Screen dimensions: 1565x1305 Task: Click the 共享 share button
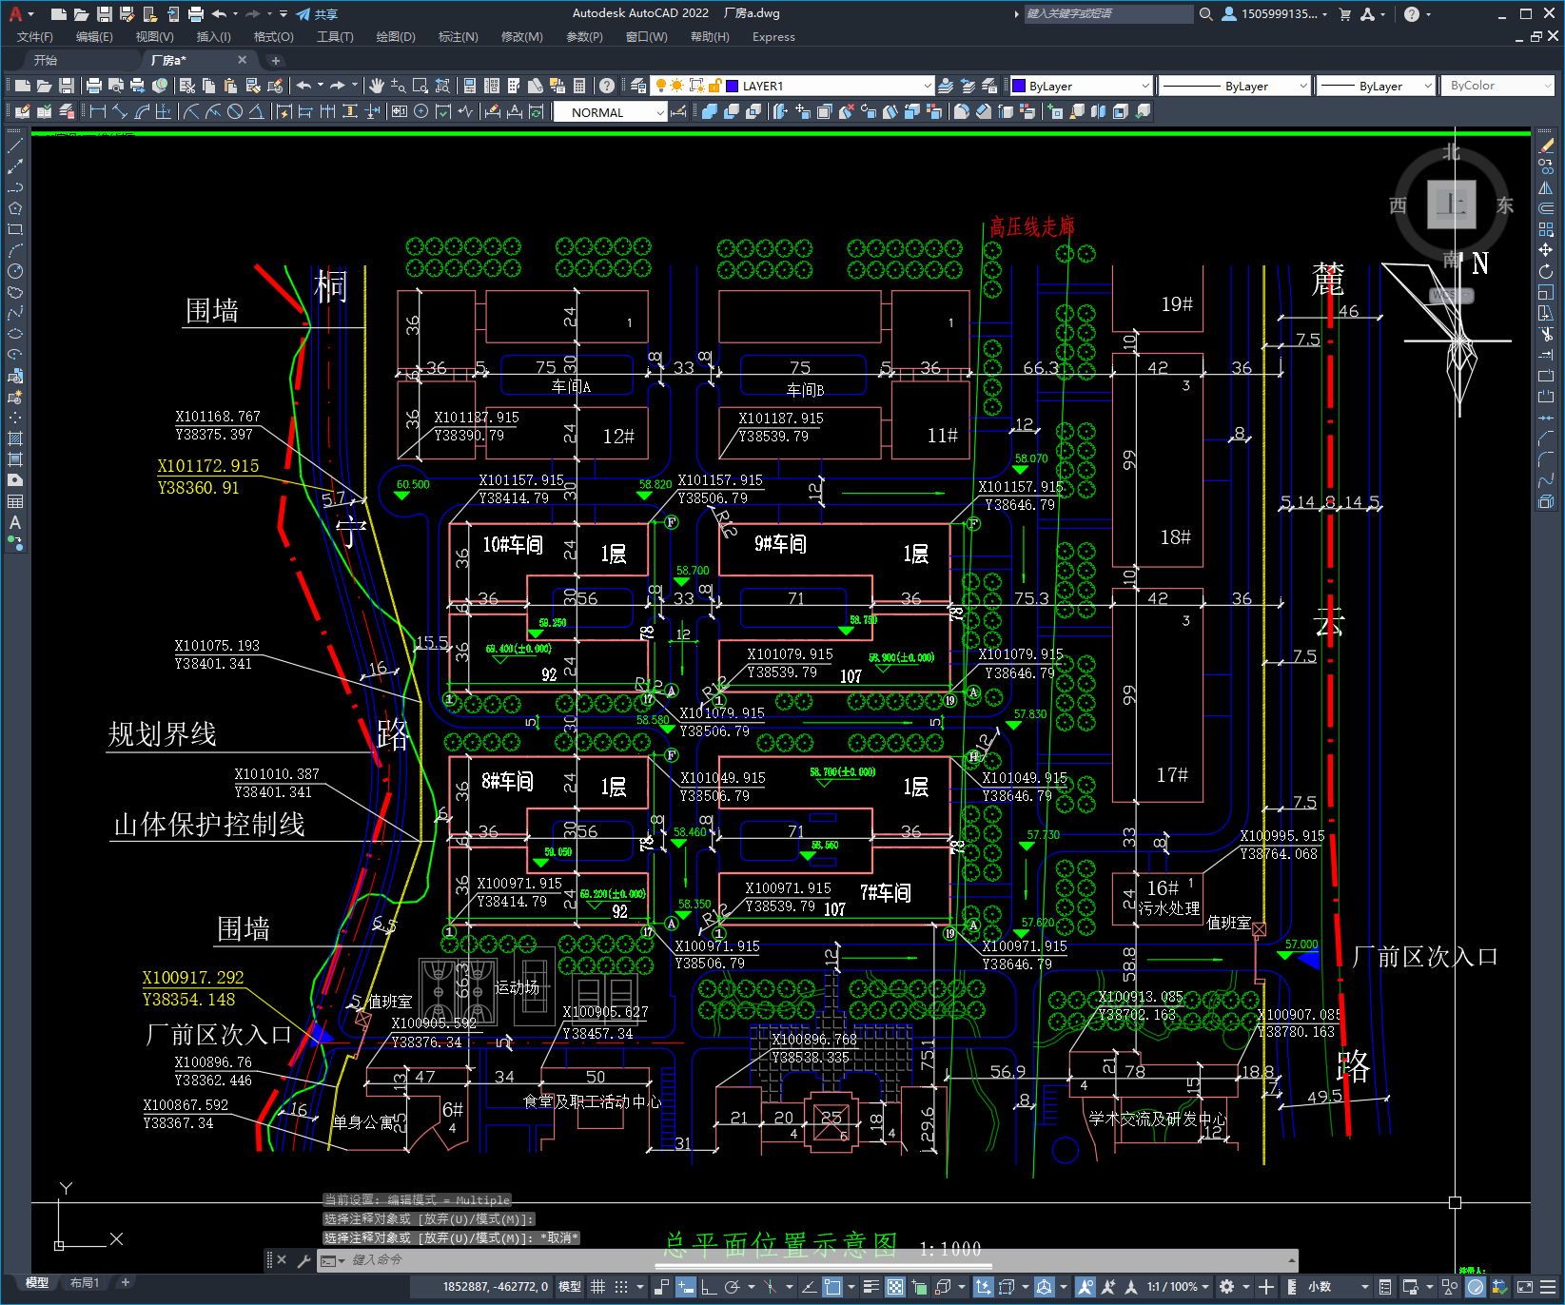point(317,14)
